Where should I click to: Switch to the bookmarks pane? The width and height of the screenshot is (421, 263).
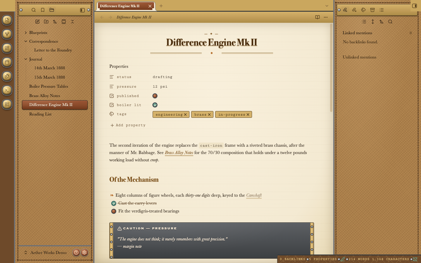[43, 10]
